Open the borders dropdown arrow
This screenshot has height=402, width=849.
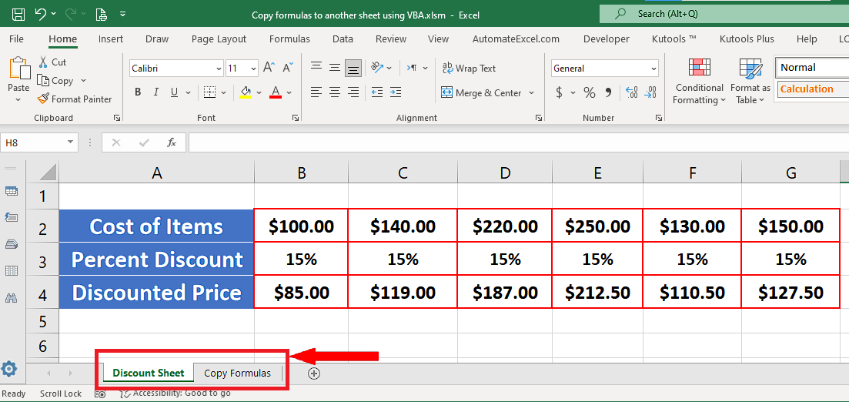click(x=224, y=92)
